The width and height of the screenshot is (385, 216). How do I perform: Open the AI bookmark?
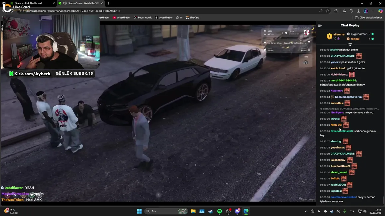point(179,18)
